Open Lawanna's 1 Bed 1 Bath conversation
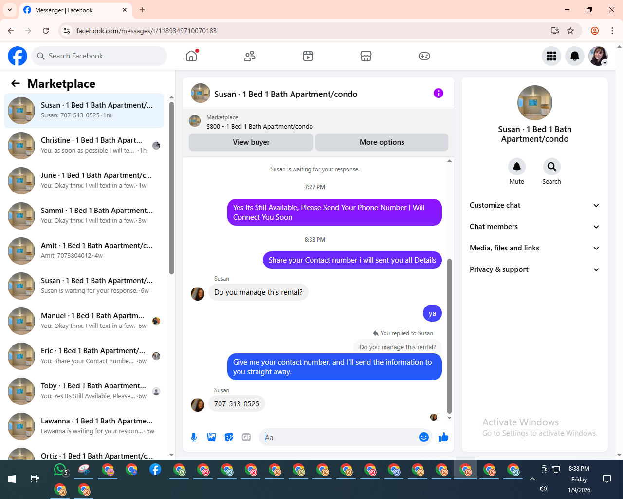The height and width of the screenshot is (499, 623). pos(84,426)
